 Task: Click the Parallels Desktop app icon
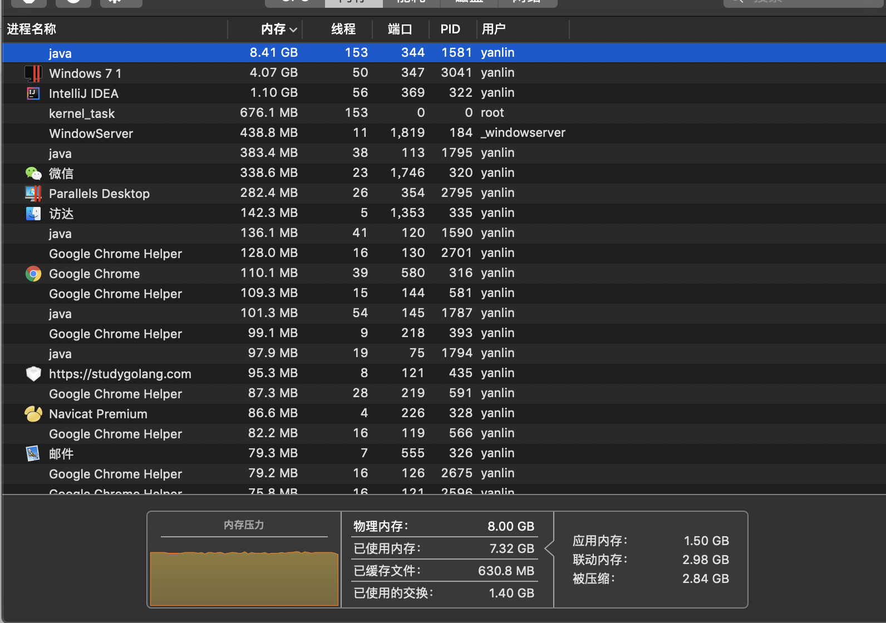pyautogui.click(x=33, y=194)
